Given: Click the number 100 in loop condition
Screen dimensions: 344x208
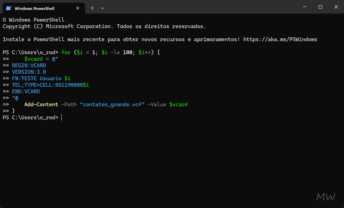Looking at the screenshot, I should (x=127, y=52).
